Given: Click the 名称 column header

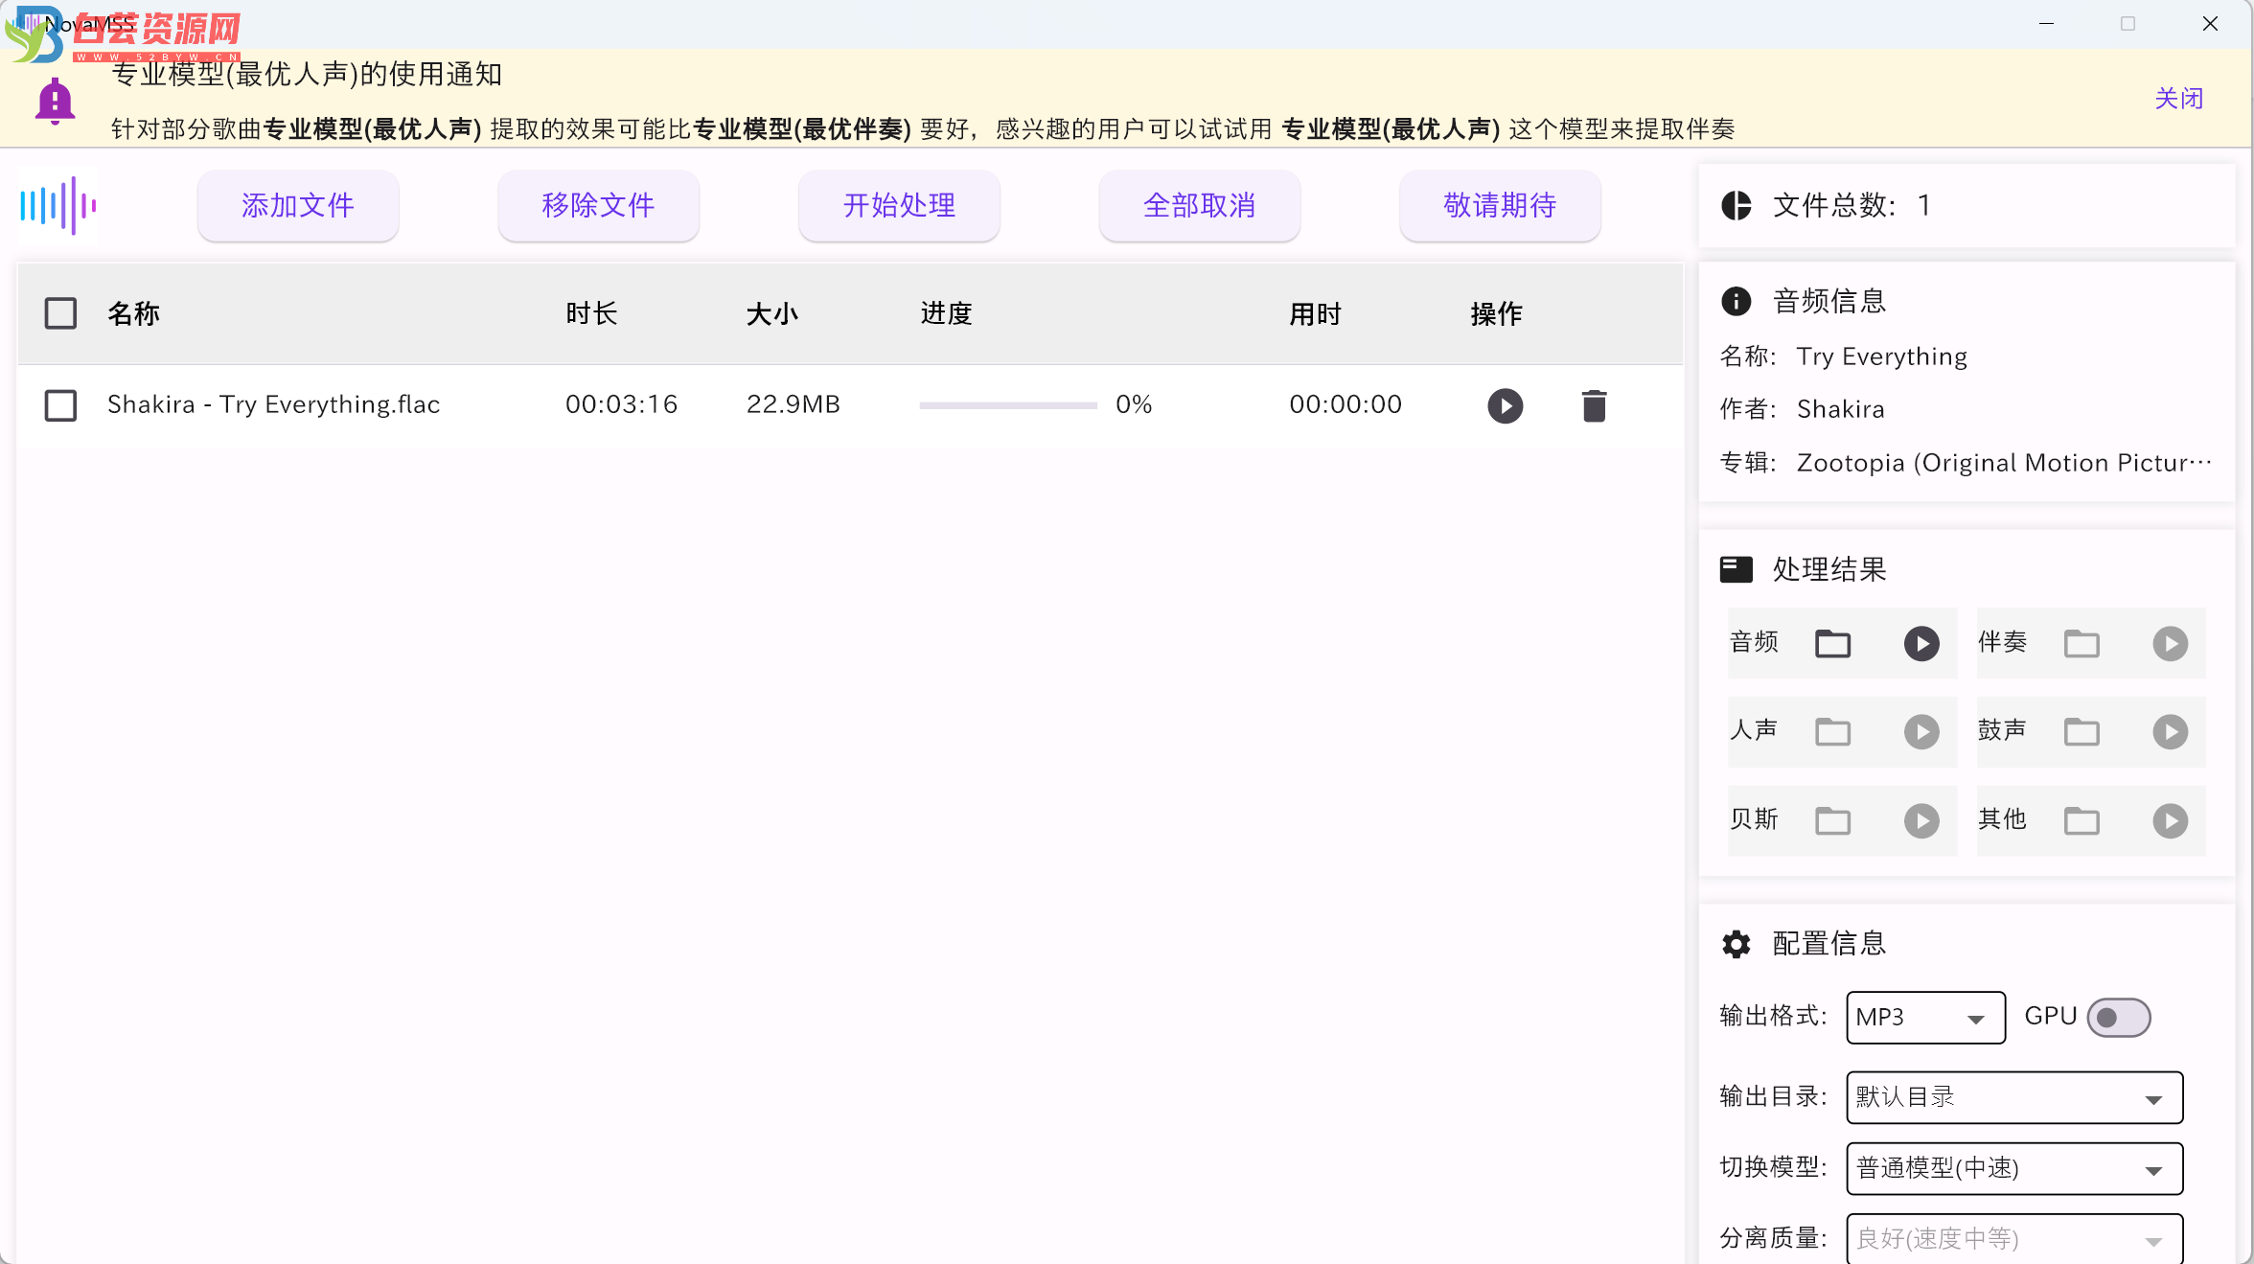Looking at the screenshot, I should click(x=133, y=313).
